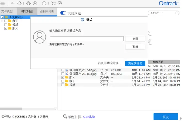Image resolution: width=182 pixels, height=121 pixels.
Task: Uncheck the 照片 row checkbox in list
Action: point(63,77)
